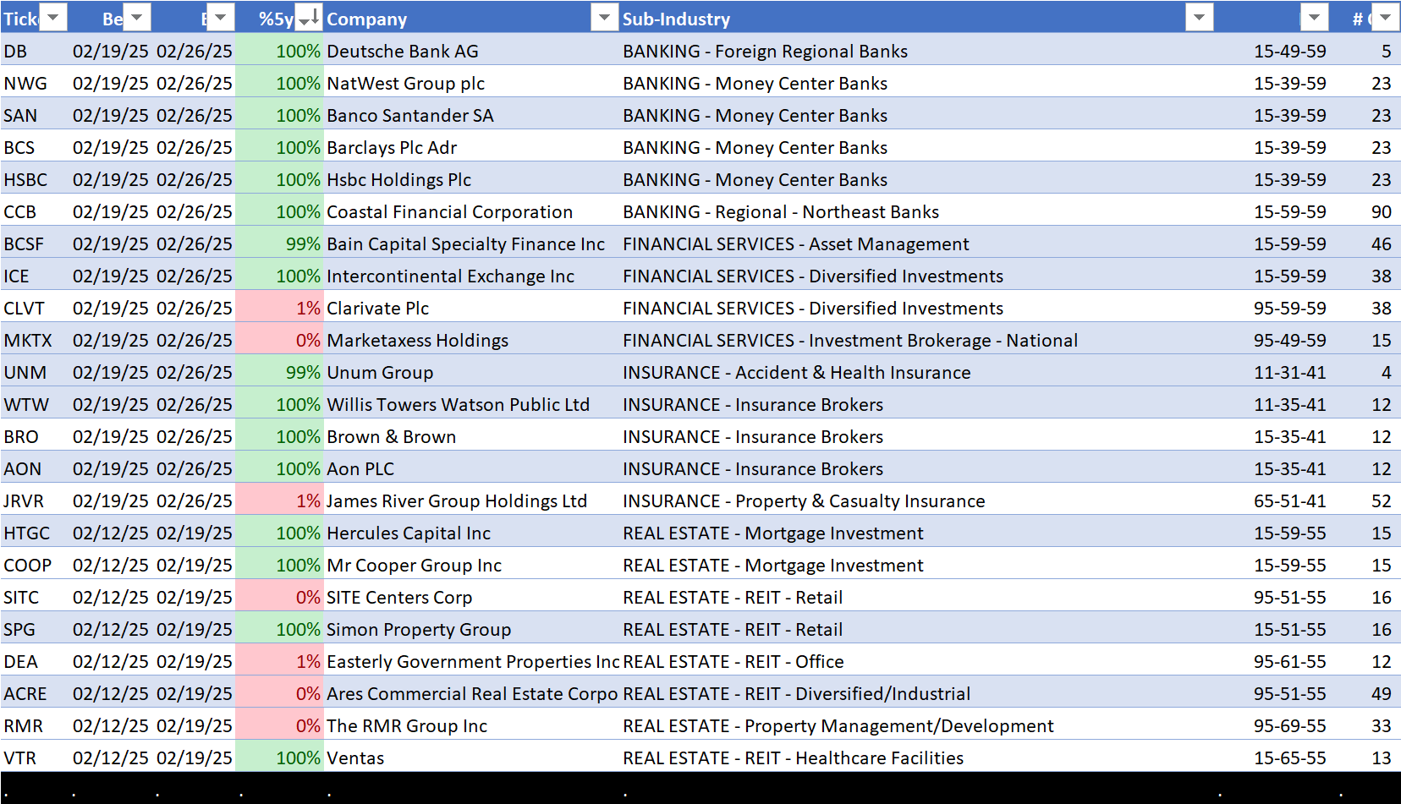Click the Coastal Financial Corporation cell
1401x804 pixels.
472,211
